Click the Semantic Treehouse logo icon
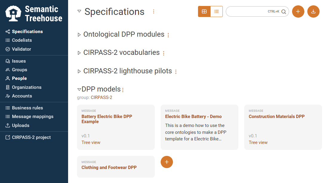 (13, 13)
